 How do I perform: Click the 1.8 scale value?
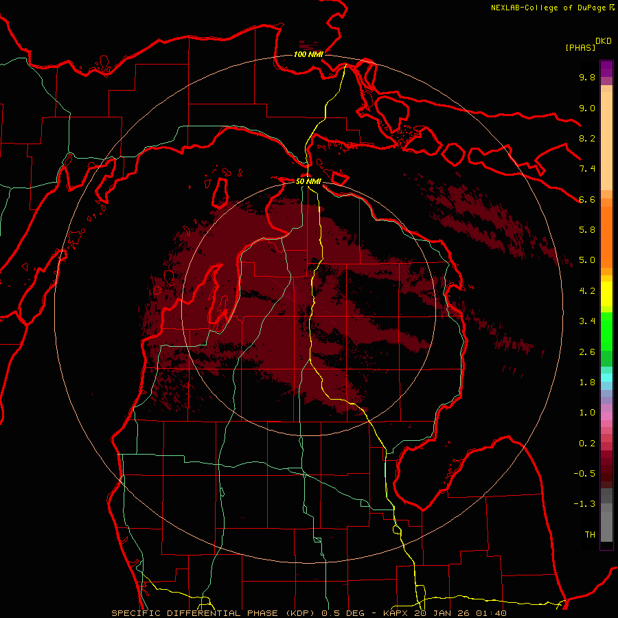click(x=587, y=382)
